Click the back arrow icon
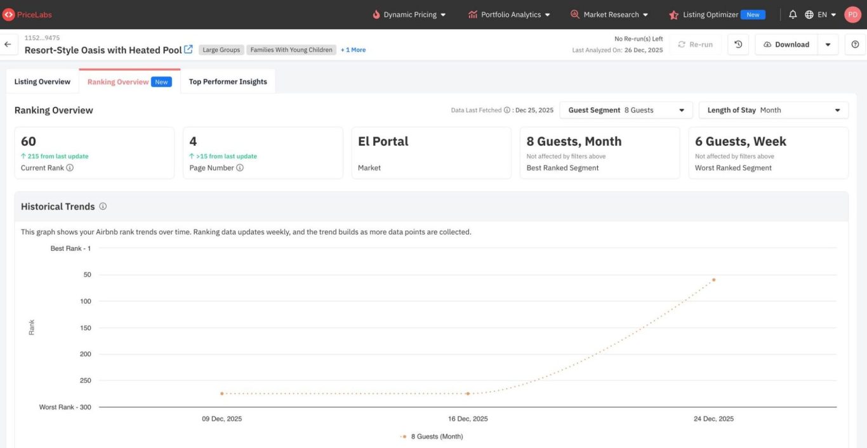This screenshot has width=867, height=448. coord(8,44)
